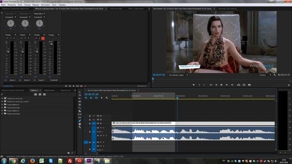Screen dimensions: 292x164
Task: Switch to effect controls tab at top left
Action: click(x=16, y=9)
